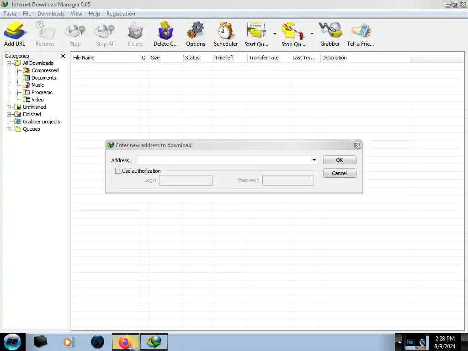The image size is (468, 351).
Task: Open the media player taskbar icon
Action: click(x=68, y=342)
